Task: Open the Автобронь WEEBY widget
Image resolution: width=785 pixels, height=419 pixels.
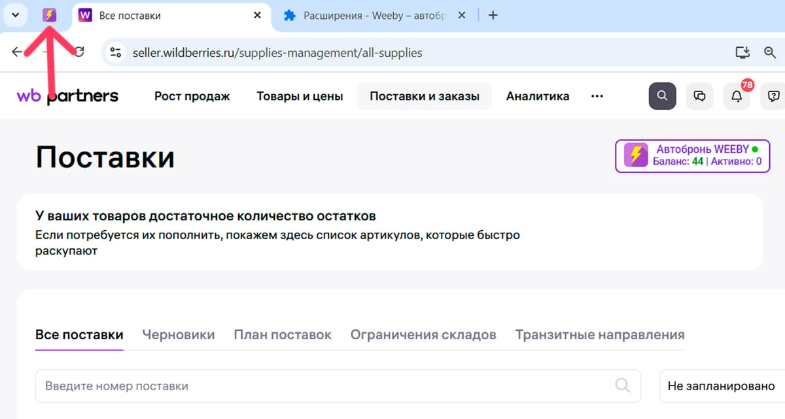Action: pyautogui.click(x=692, y=156)
